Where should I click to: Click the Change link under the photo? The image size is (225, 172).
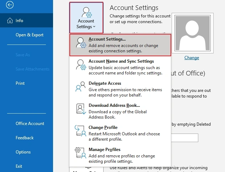pos(192,58)
